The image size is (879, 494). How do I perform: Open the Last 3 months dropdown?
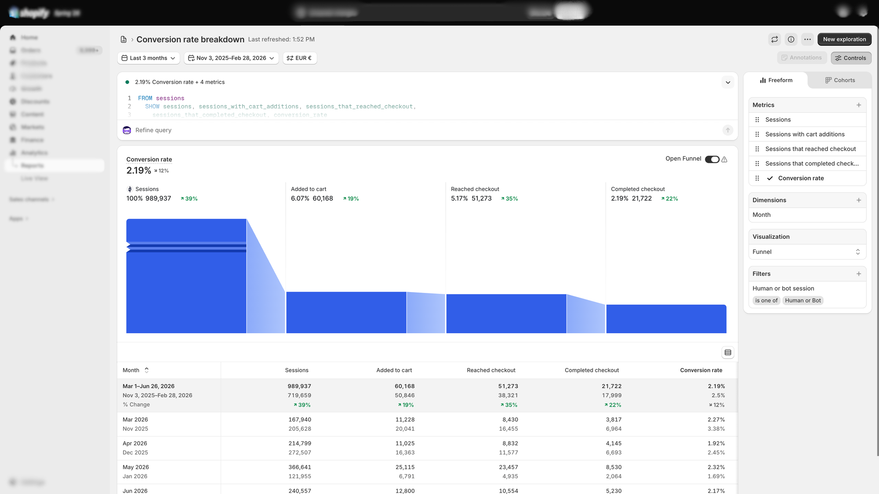149,58
